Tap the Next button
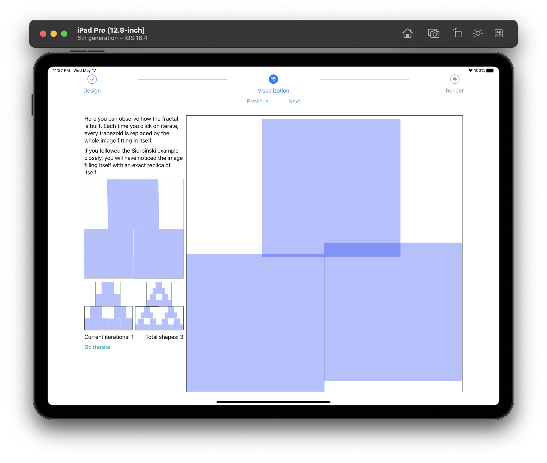Image resolution: width=547 pixels, height=463 pixels. coord(294,101)
